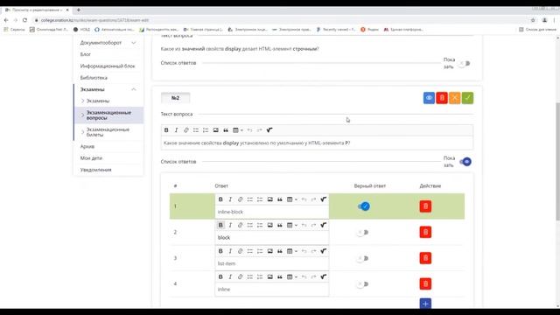The image size is (560, 315).
Task: Delete answer 1 inline-block
Action: point(425,206)
